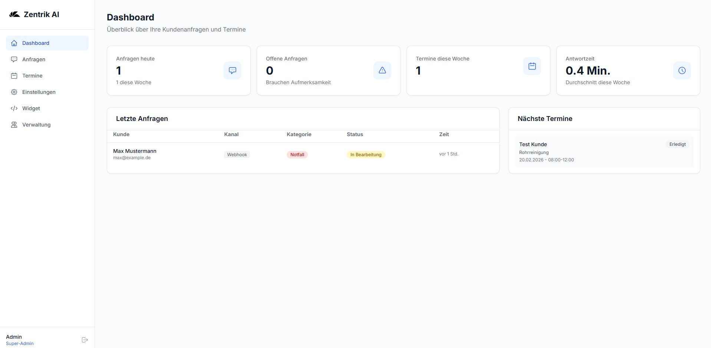Viewport: 711px width, 348px height.
Task: Select the Termine calendar icon
Action: (x=14, y=76)
